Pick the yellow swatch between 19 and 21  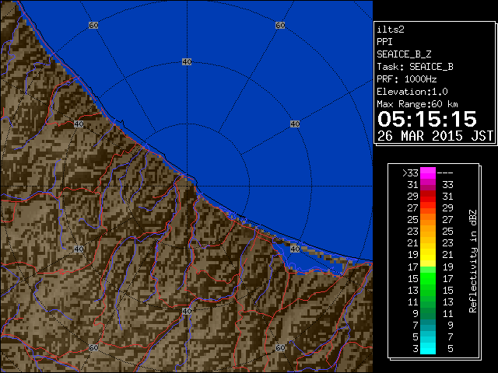428,255
